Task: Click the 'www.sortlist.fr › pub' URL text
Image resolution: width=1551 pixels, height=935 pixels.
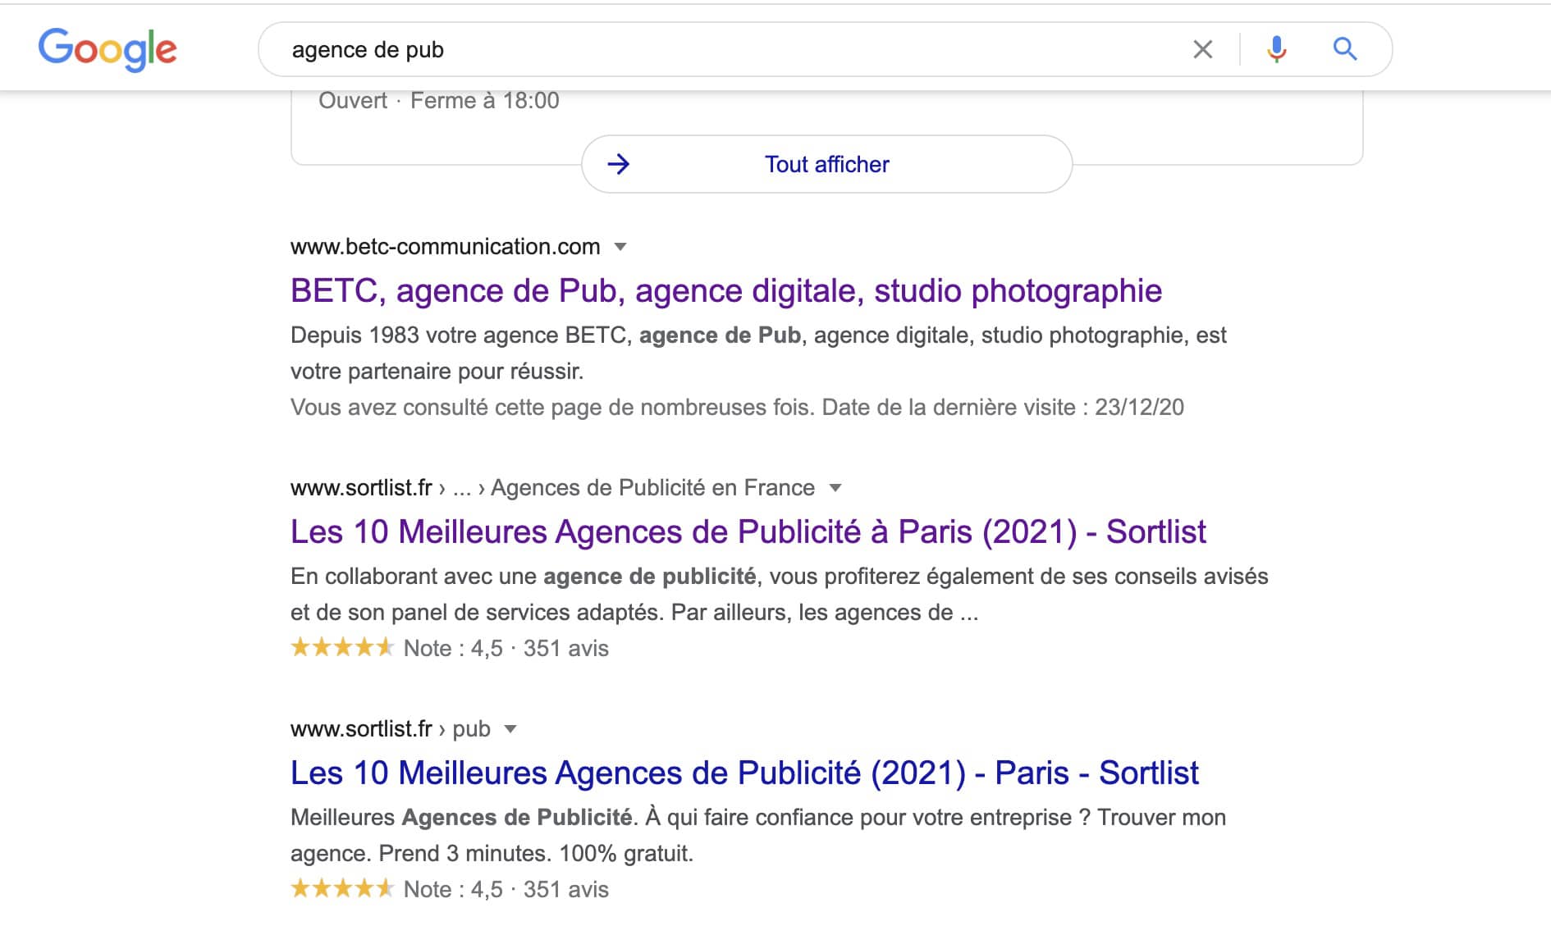Action: (x=391, y=729)
